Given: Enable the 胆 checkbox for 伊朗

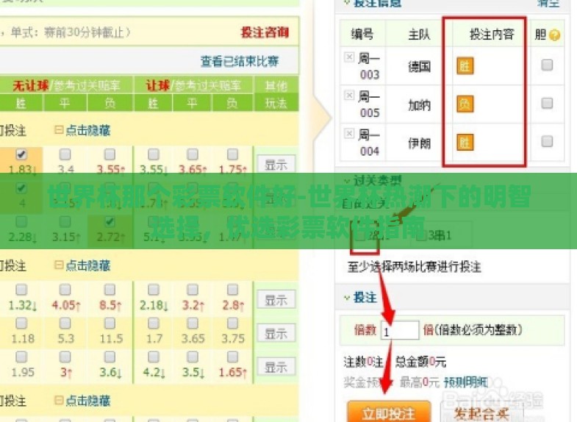Looking at the screenshot, I should [547, 141].
